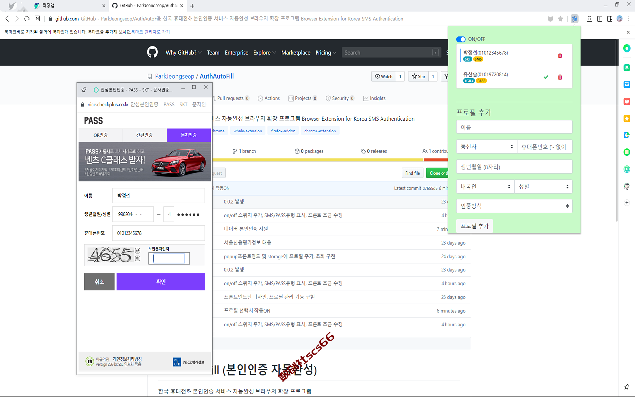The width and height of the screenshot is (635, 397).
Task: Click the GitHub Search box
Action: click(x=392, y=53)
